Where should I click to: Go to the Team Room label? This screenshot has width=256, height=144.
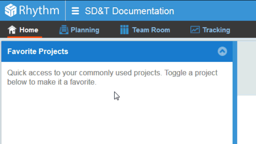(x=151, y=30)
